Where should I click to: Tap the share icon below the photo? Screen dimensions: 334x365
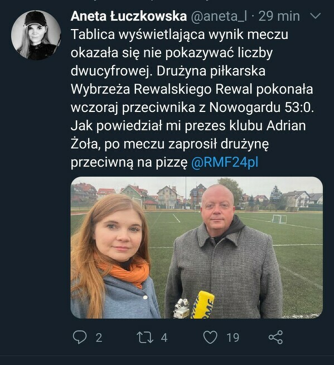tap(276, 337)
